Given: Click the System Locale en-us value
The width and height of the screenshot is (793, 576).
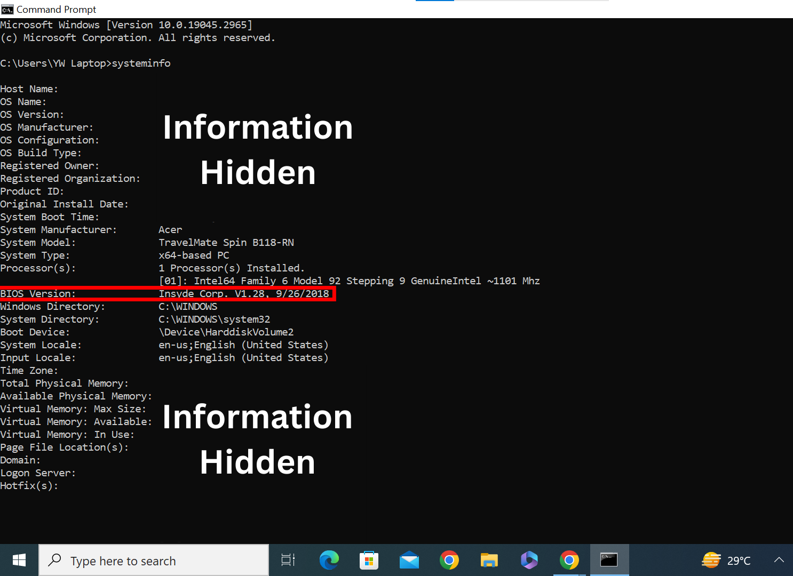Looking at the screenshot, I should point(243,345).
